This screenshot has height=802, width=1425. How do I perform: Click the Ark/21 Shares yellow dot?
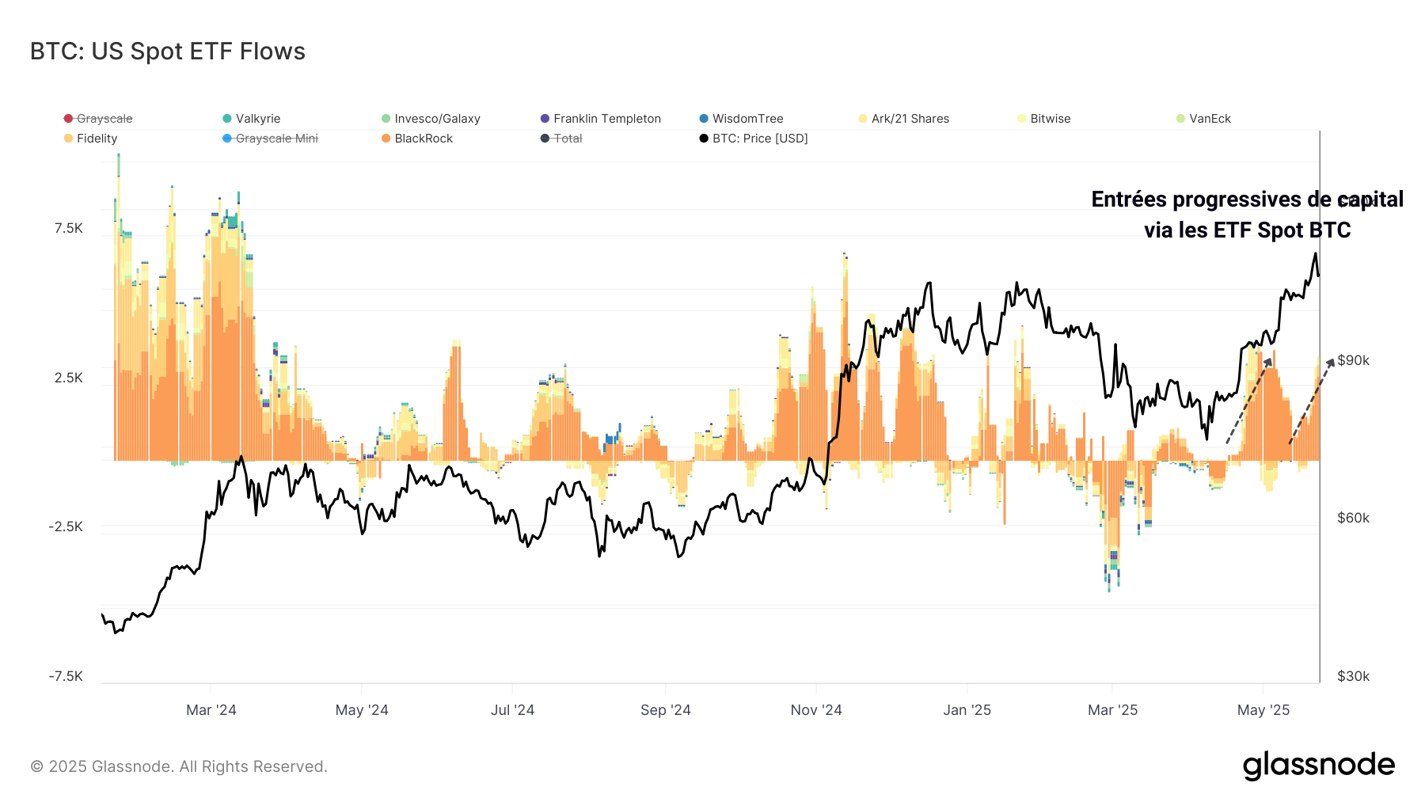coord(861,118)
